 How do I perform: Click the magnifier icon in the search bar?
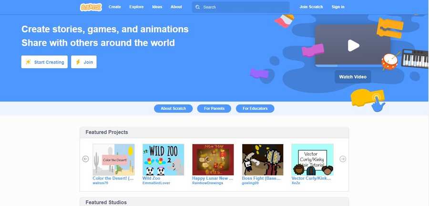click(x=197, y=7)
